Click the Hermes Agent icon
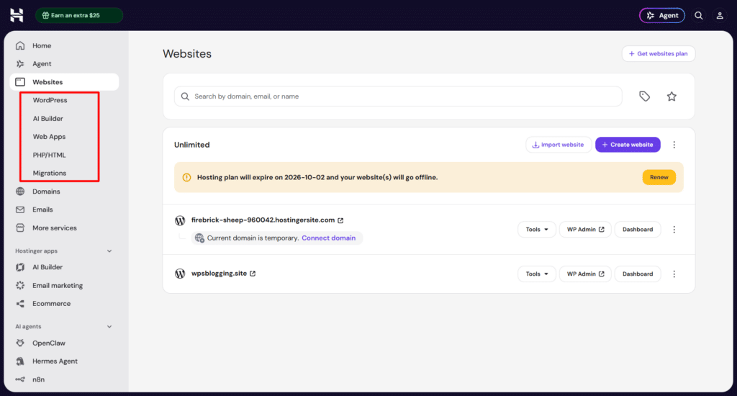This screenshot has width=737, height=396. click(x=20, y=361)
